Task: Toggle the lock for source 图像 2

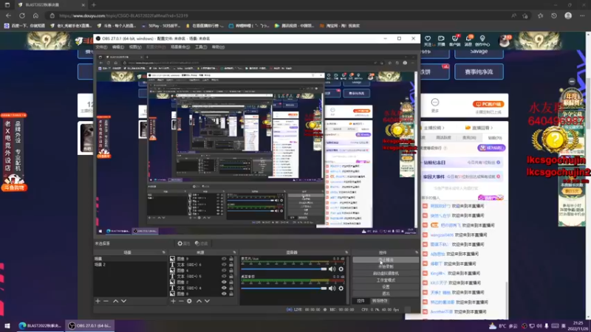Action: pos(231,283)
